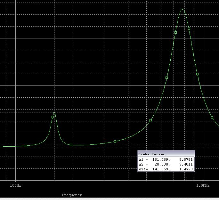Click the top of the large resonance peak
This screenshot has height=220, width=219.
click(182, 10)
